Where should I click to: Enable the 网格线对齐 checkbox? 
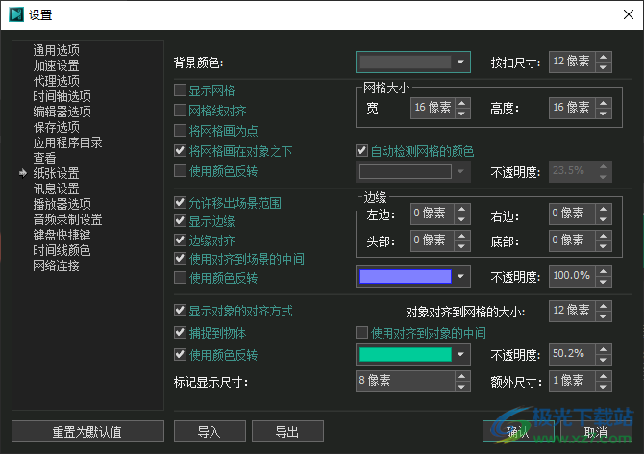pos(180,110)
